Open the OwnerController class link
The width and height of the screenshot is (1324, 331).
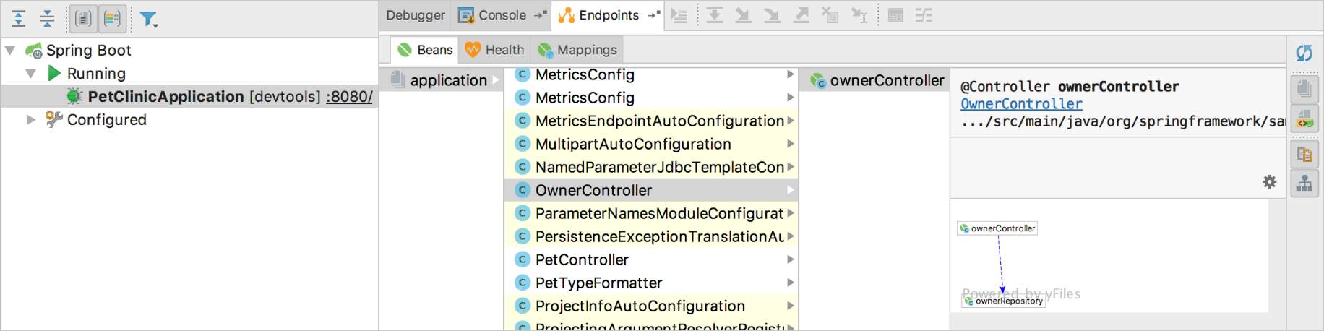[1020, 104]
